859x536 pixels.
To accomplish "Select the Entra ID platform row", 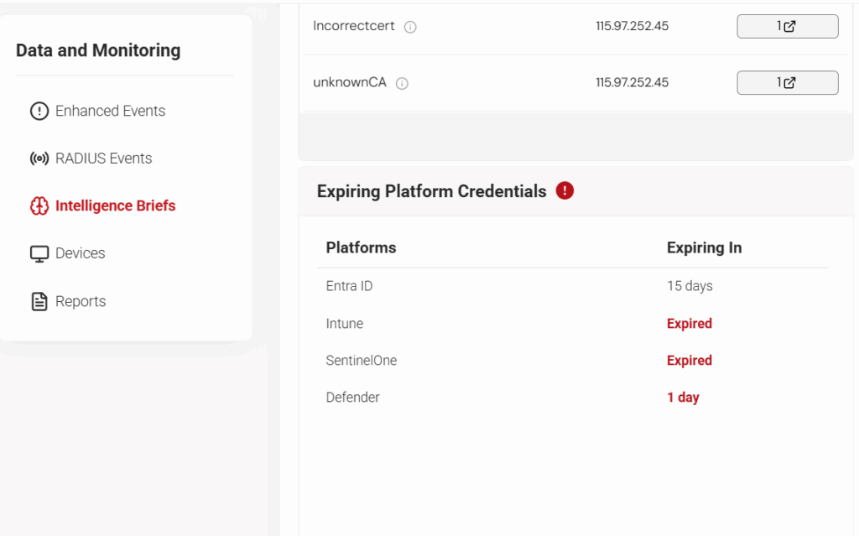I will 349,286.
